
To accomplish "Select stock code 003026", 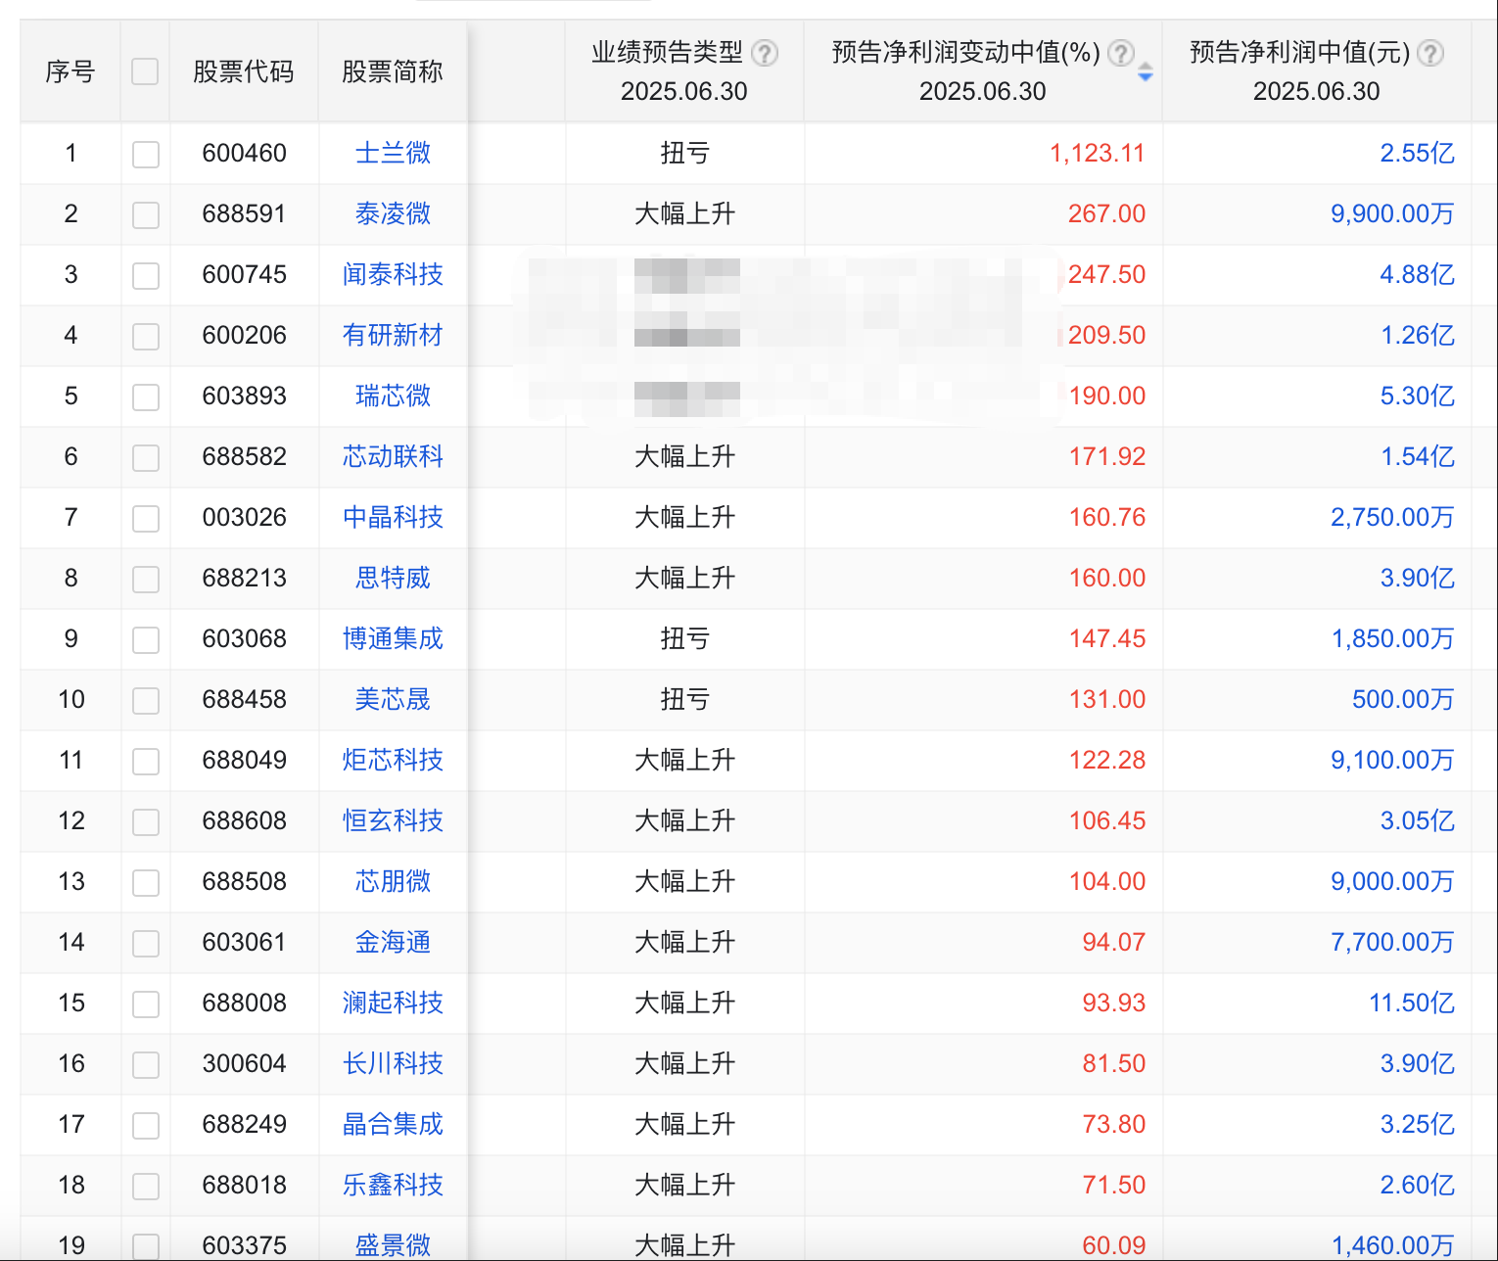I will point(245,517).
